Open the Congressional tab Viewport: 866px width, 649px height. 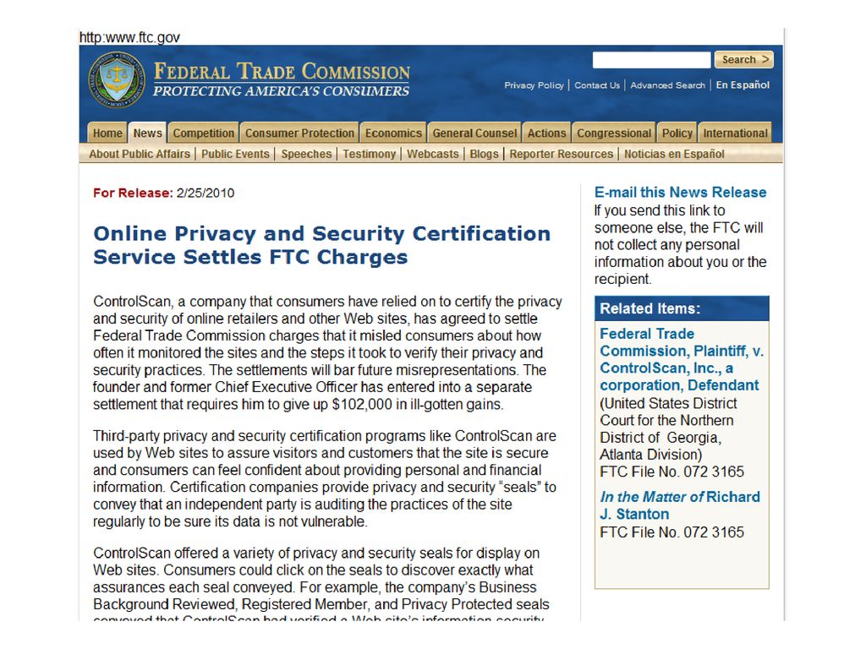[x=614, y=133]
